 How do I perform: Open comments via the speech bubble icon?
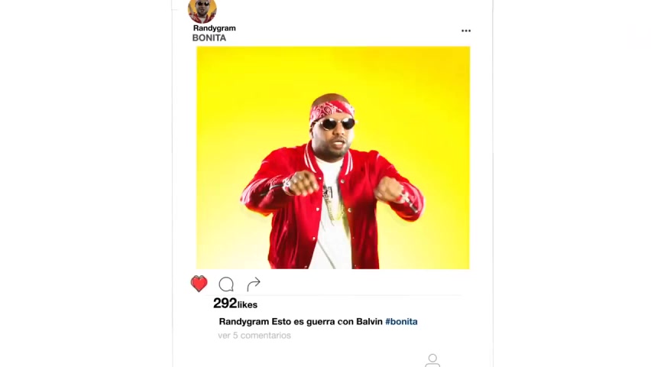point(226,284)
